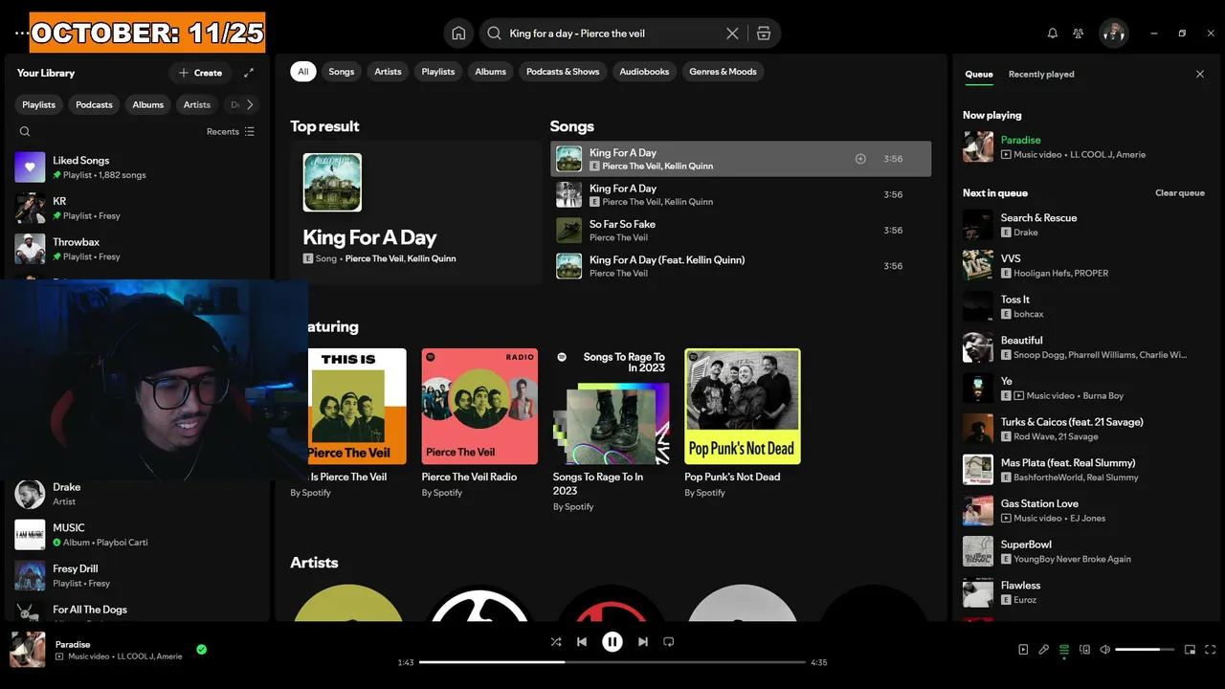The image size is (1225, 689).
Task: Switch to the Recently played tab
Action: pos(1041,75)
